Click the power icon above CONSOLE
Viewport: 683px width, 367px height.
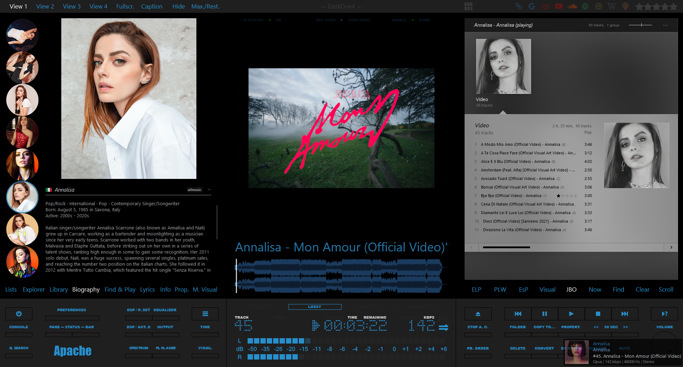click(x=19, y=314)
